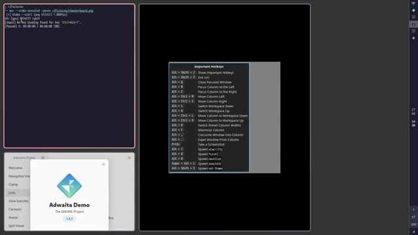Click the 67 indicator in side bar
This screenshot has width=418, height=235.
[x=413, y=217]
